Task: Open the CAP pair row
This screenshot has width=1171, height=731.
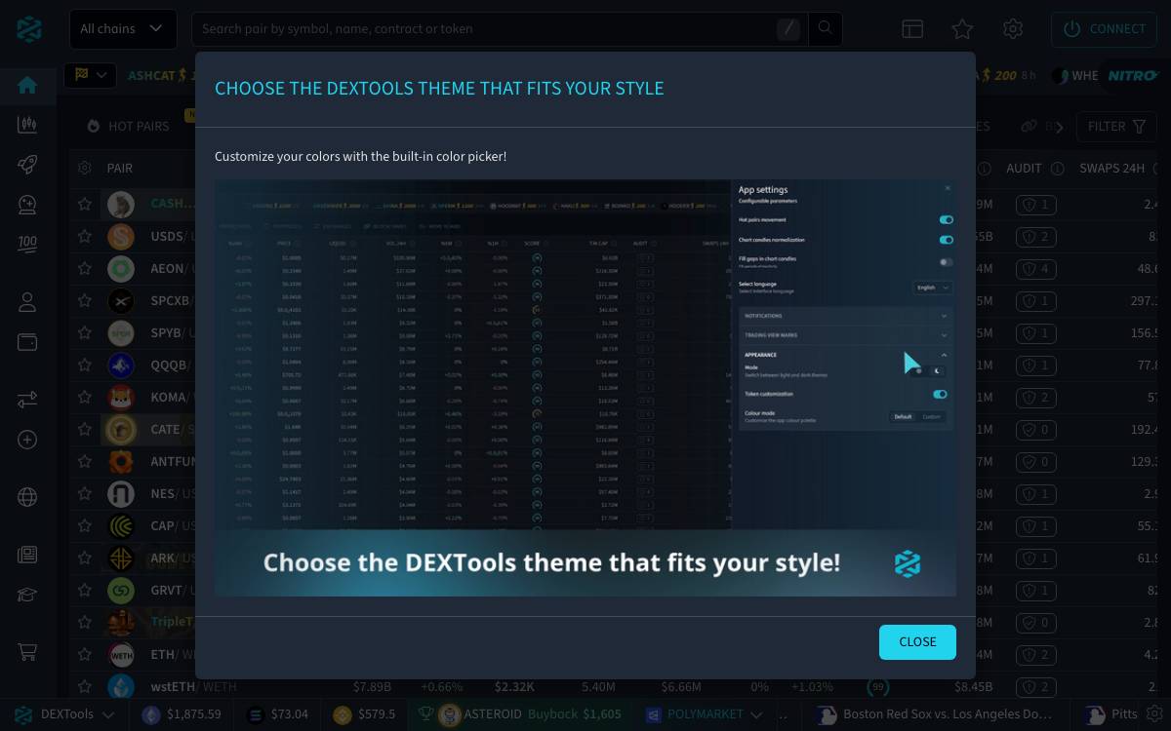Action: point(615,525)
